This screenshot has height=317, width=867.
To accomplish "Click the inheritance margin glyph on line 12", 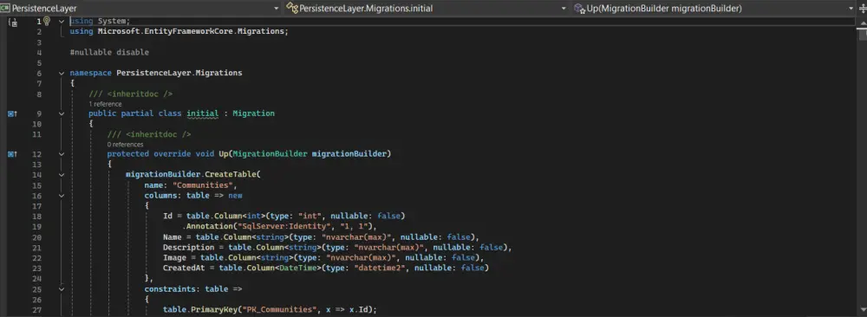I will 13,154.
